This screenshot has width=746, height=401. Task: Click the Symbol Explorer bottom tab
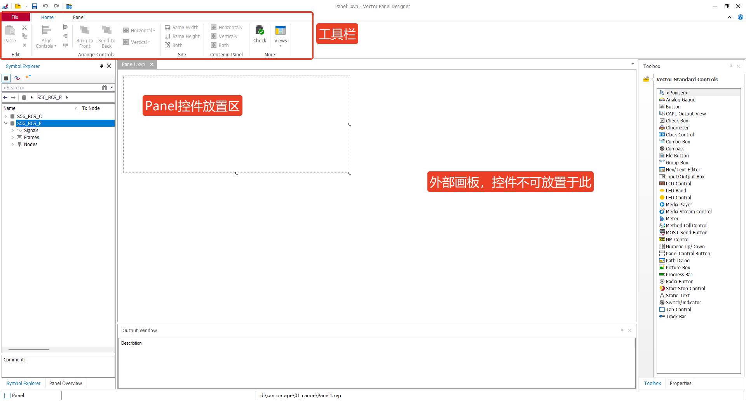click(23, 384)
